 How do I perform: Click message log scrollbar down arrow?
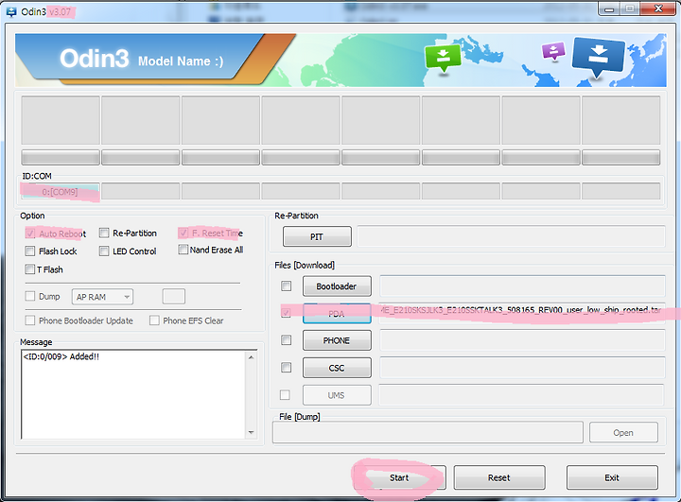tap(251, 433)
